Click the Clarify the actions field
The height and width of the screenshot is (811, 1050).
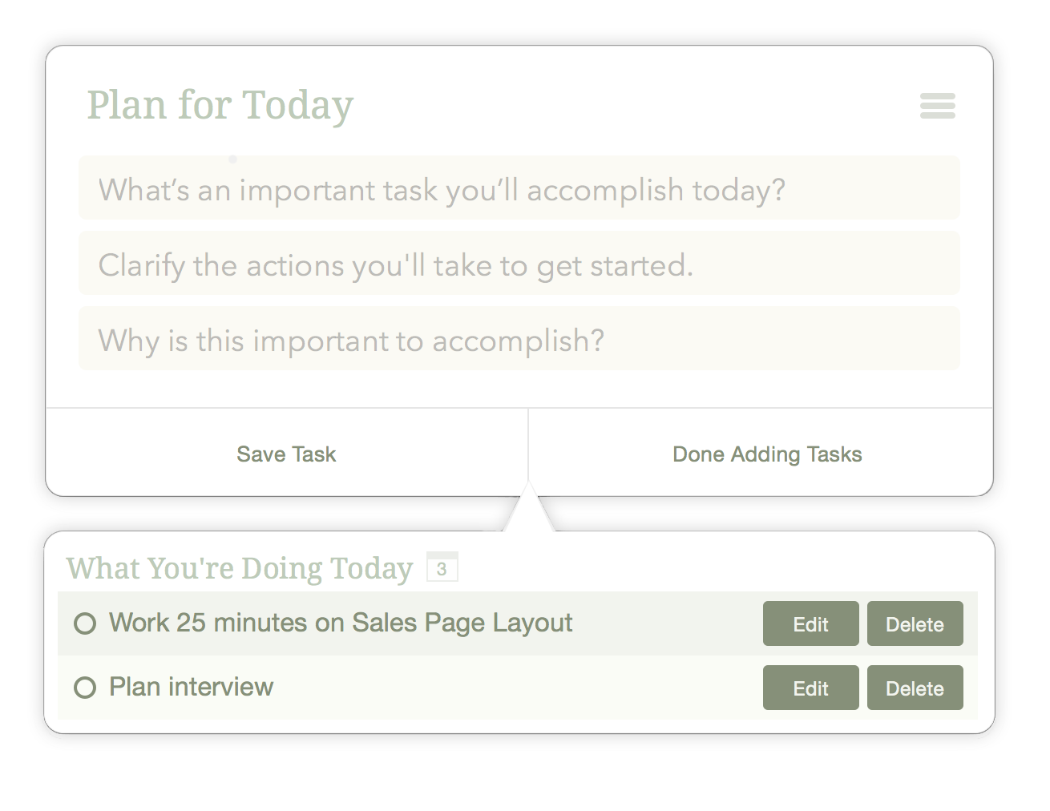[x=519, y=265]
